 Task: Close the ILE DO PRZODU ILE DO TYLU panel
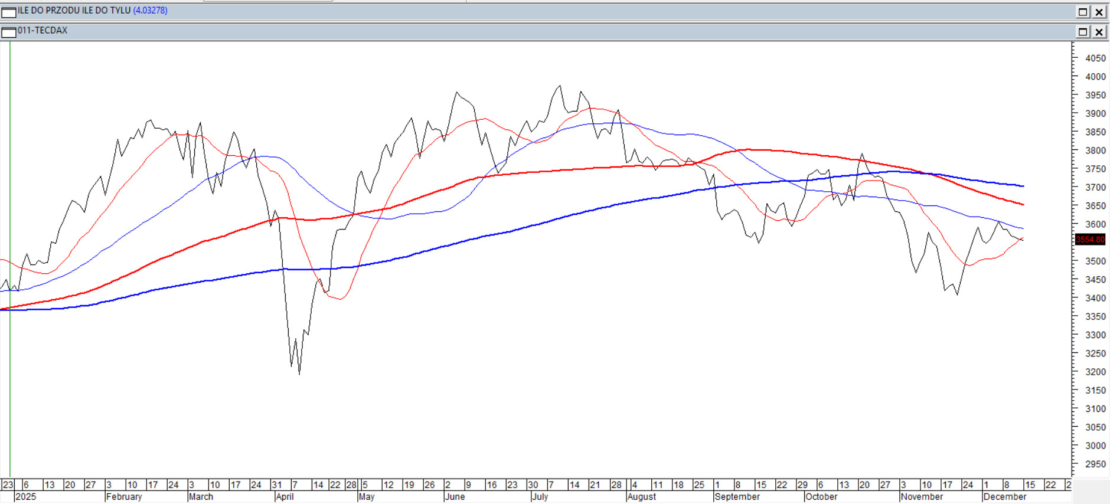[x=1099, y=12]
